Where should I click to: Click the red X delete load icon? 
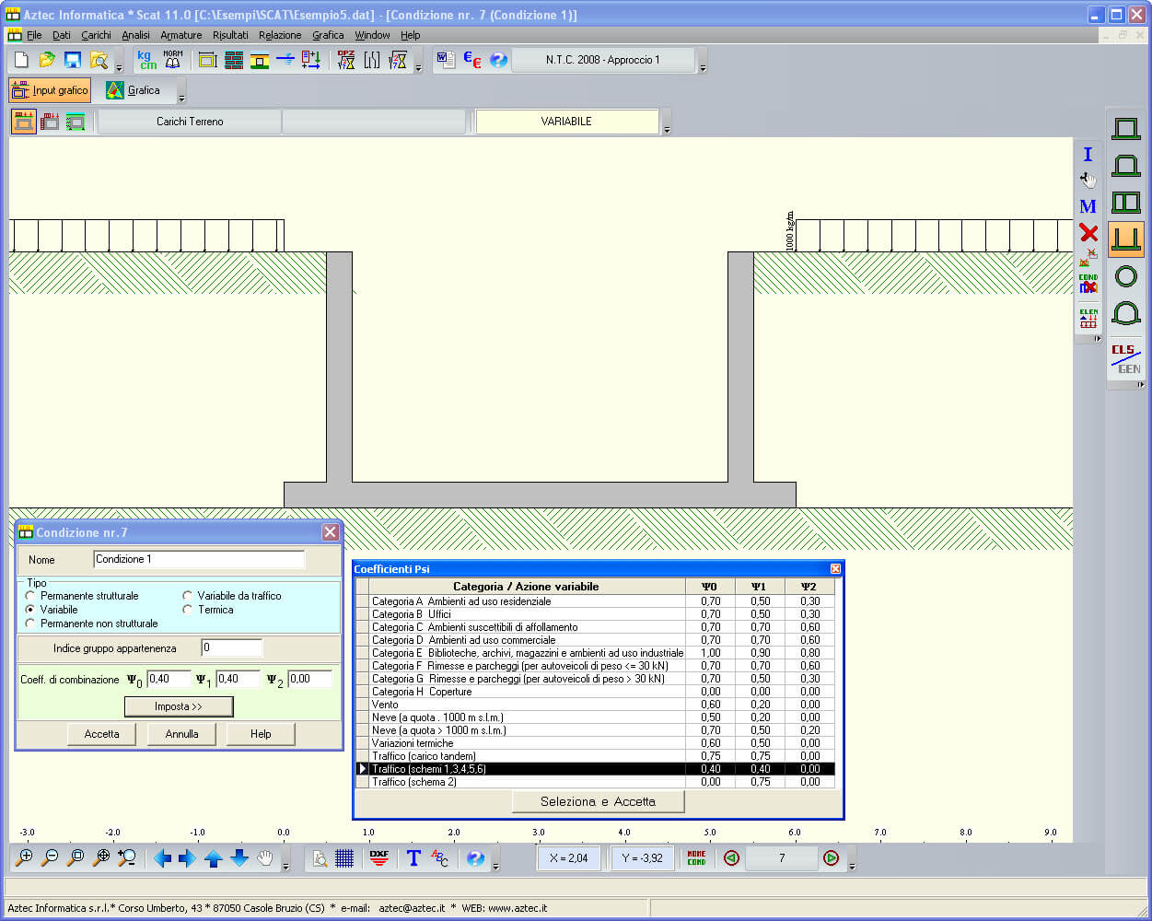tap(1088, 233)
